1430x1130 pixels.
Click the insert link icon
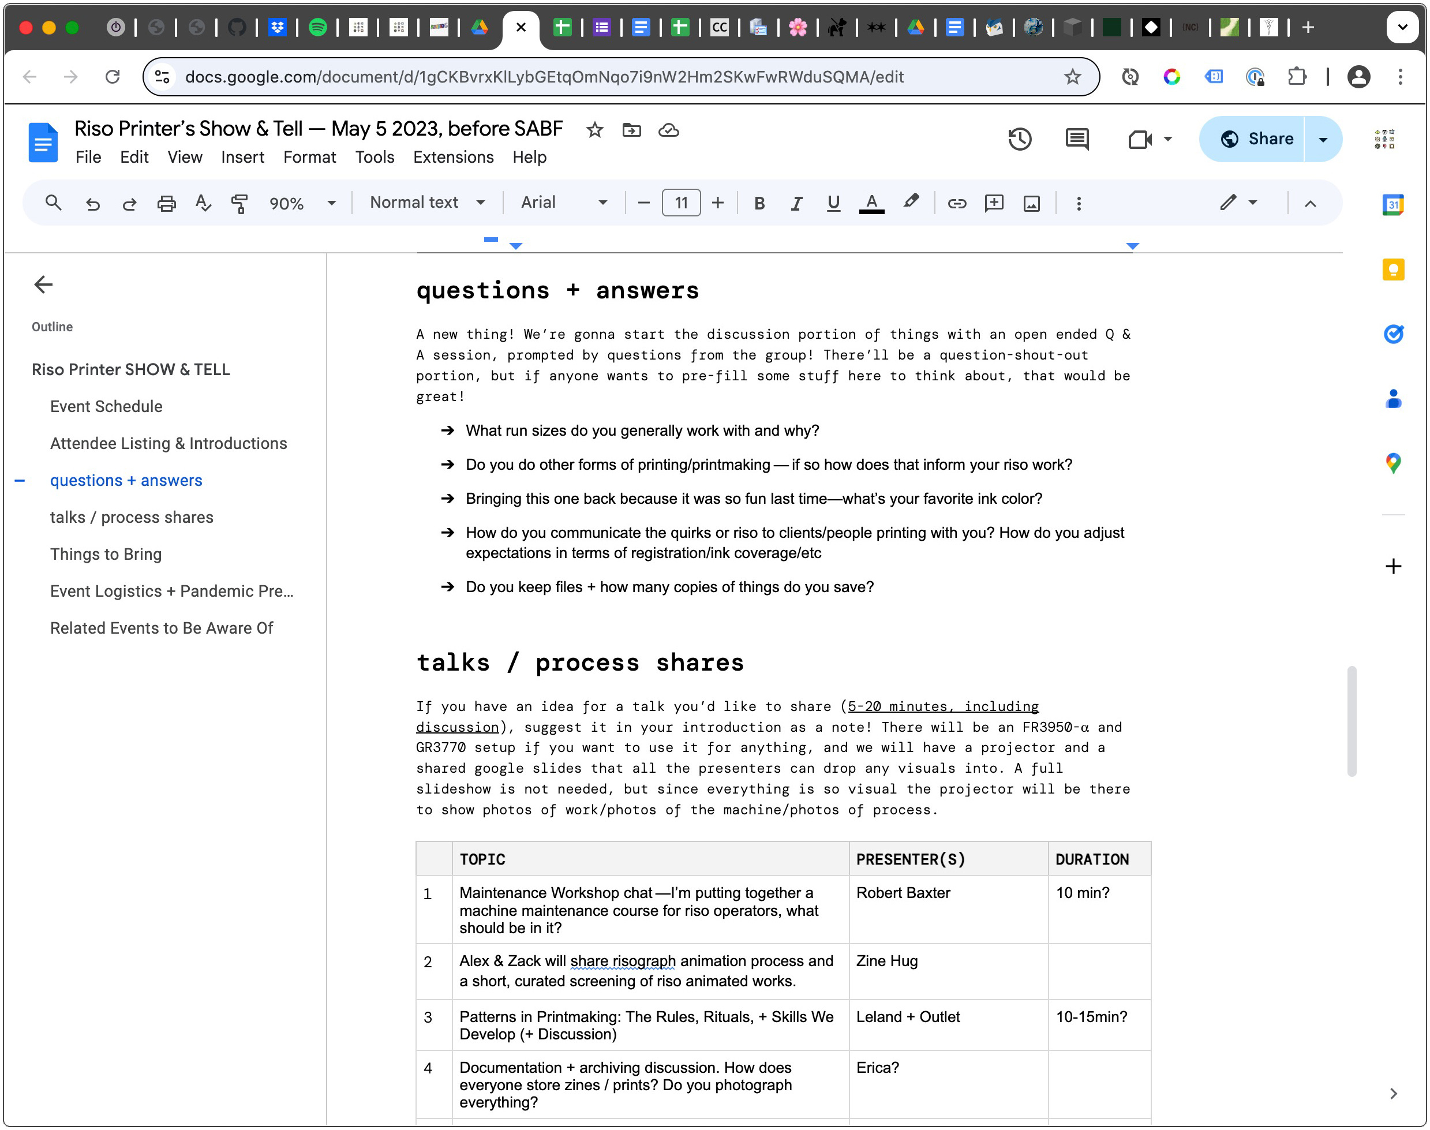(956, 203)
